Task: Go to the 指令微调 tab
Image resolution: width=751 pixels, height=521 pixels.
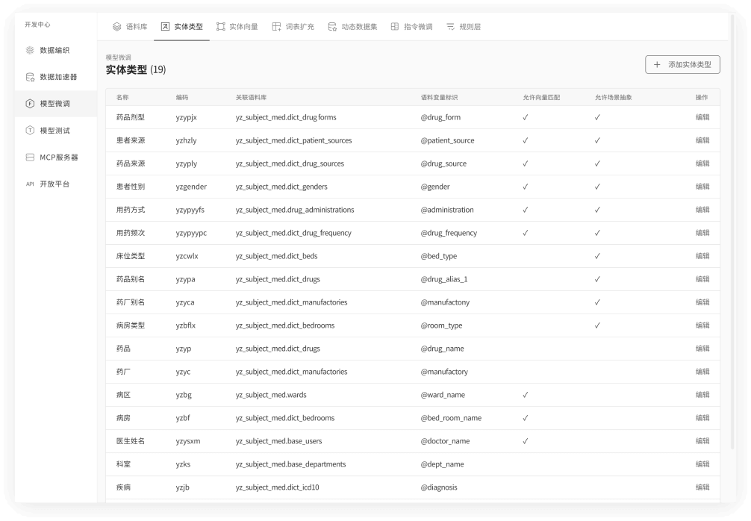Action: [411, 27]
